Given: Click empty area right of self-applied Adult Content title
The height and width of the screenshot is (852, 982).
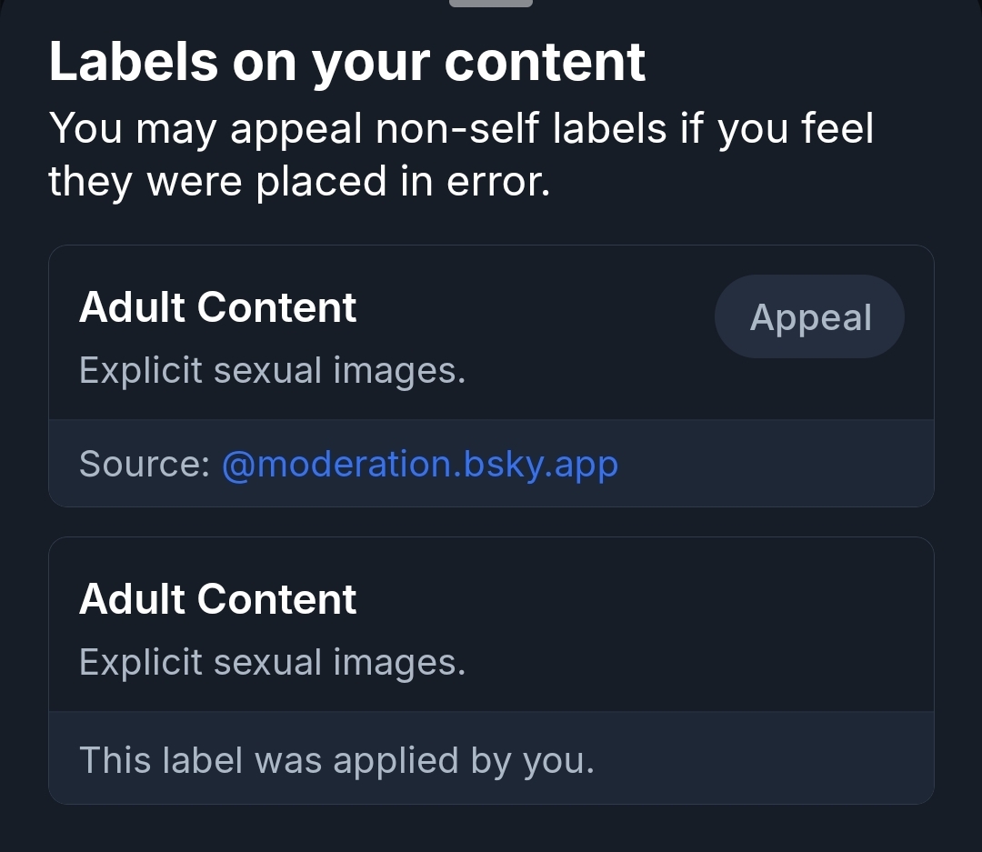Looking at the screenshot, I should 636,600.
